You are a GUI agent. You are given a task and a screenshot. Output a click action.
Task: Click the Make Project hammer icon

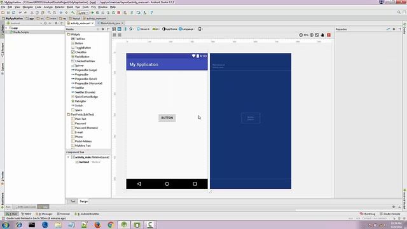tap(73, 13)
